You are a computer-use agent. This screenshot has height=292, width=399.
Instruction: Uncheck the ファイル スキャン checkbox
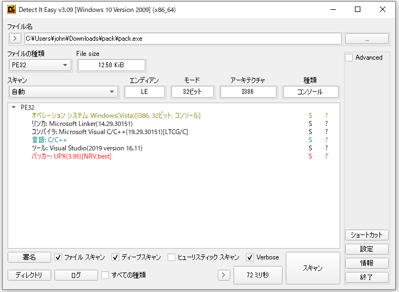pyautogui.click(x=58, y=257)
